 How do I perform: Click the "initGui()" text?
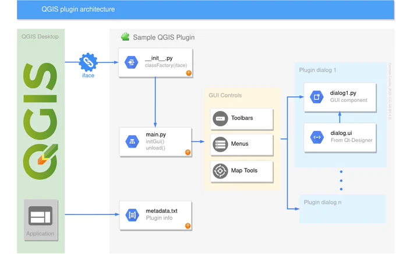point(155,141)
